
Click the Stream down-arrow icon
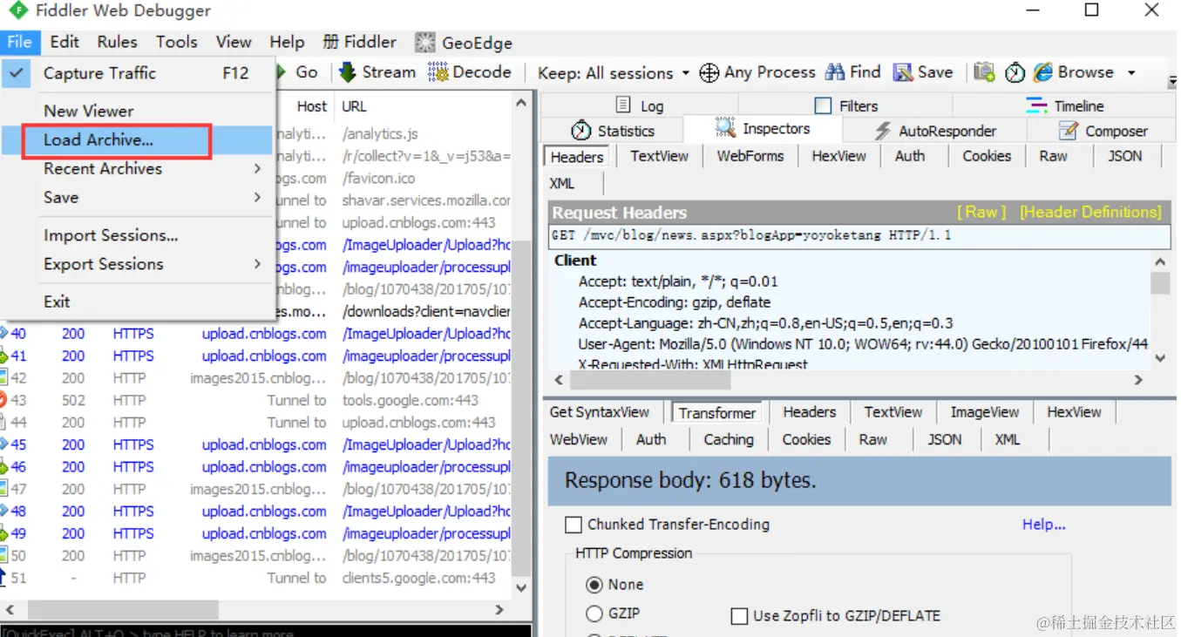[x=348, y=72]
